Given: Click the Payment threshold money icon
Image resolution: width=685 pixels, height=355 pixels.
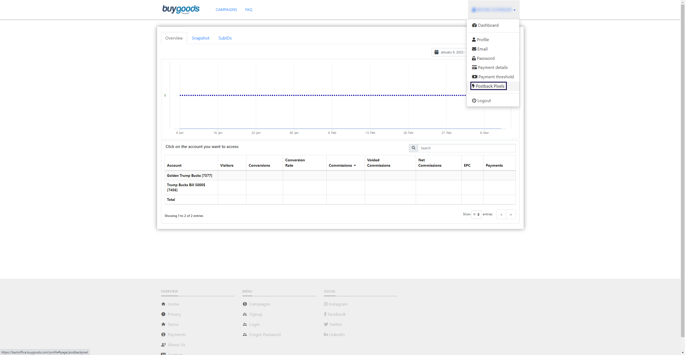Looking at the screenshot, I should (474, 77).
